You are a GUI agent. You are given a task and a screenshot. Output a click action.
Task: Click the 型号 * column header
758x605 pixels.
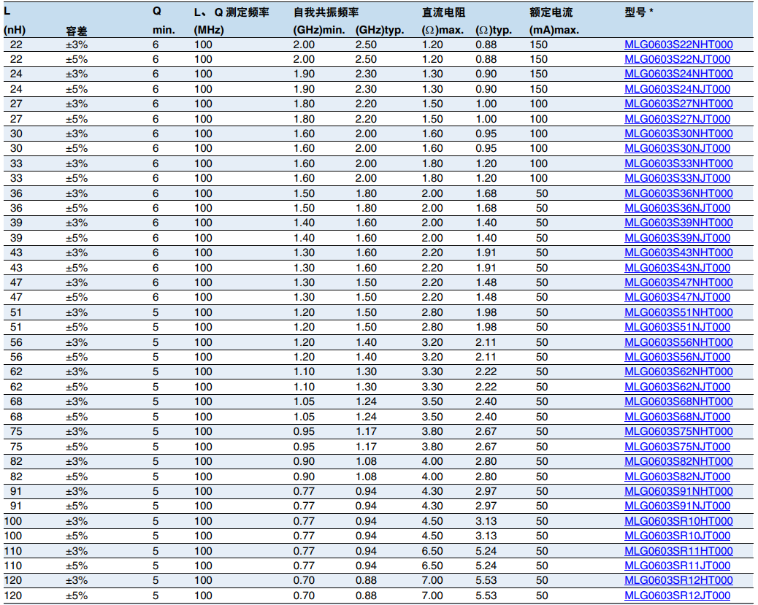coord(638,12)
